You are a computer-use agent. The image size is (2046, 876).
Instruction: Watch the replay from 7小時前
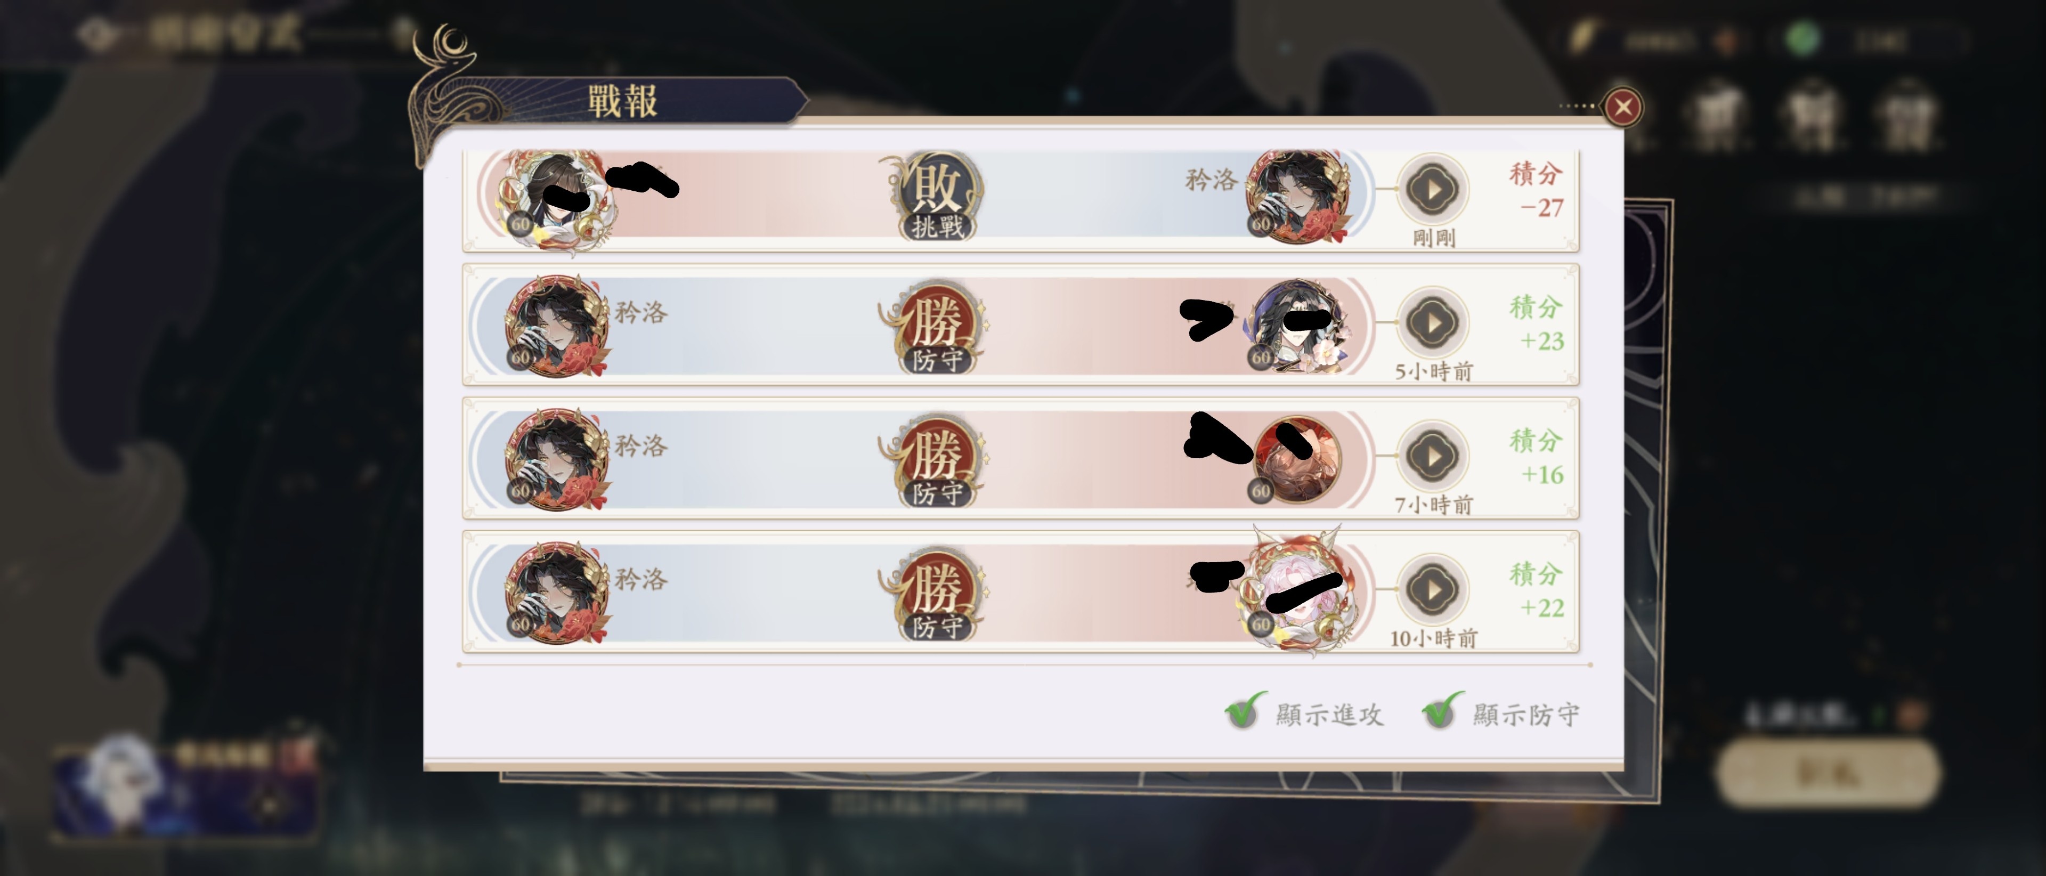coord(1433,456)
